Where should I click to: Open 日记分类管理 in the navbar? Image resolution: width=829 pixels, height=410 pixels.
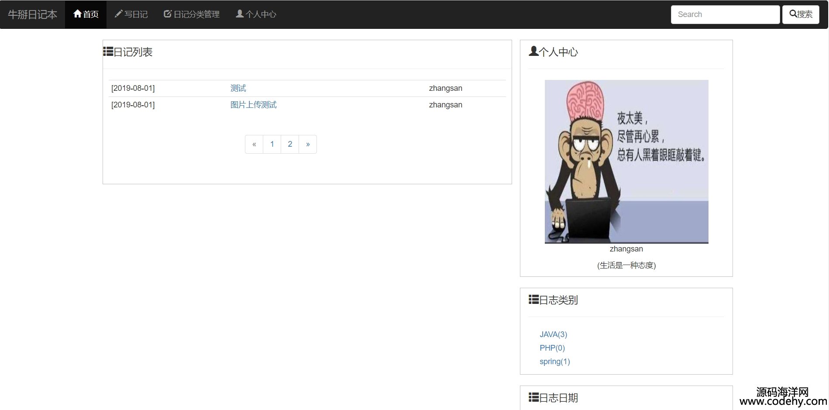[x=192, y=14]
